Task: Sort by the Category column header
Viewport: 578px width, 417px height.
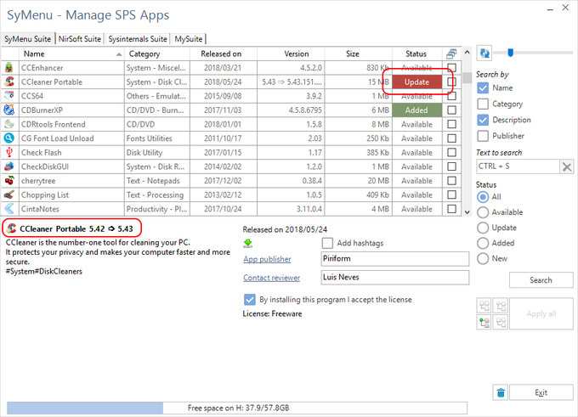Action: [x=157, y=54]
